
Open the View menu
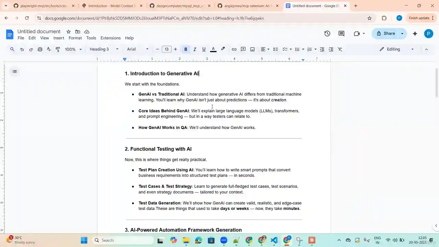pos(45,38)
